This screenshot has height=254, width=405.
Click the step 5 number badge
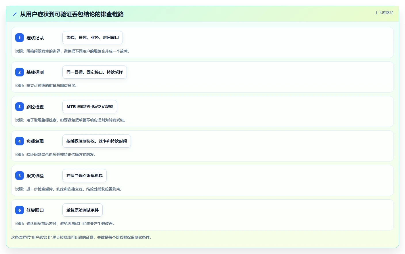tap(20, 176)
